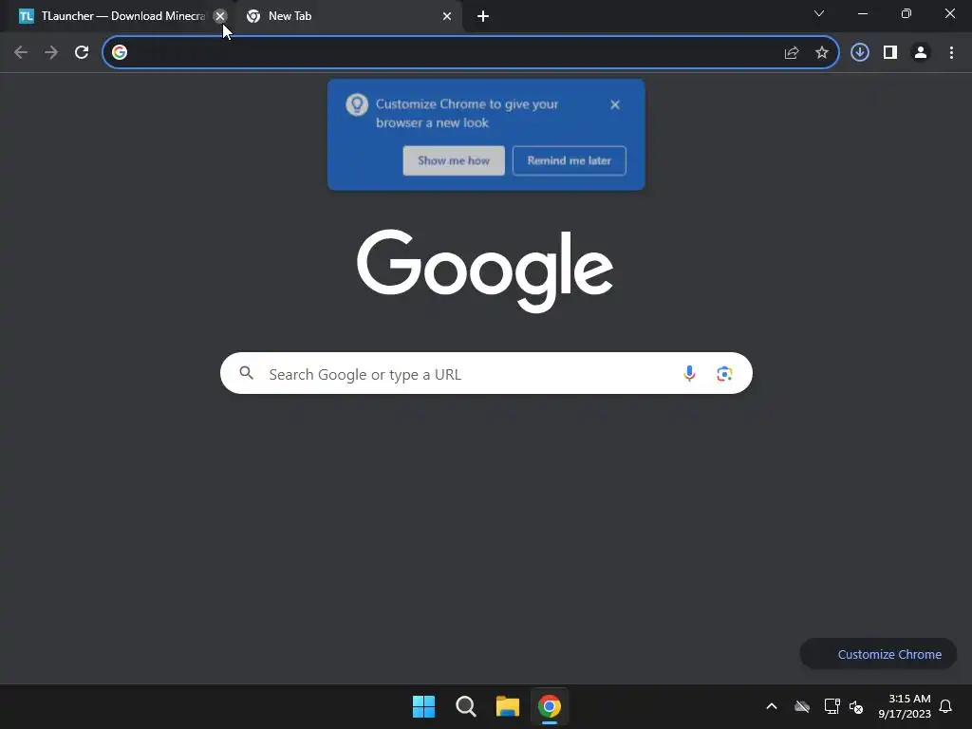Open Chrome's three-dot menu
This screenshot has height=729, width=972.
pyautogui.click(x=951, y=53)
